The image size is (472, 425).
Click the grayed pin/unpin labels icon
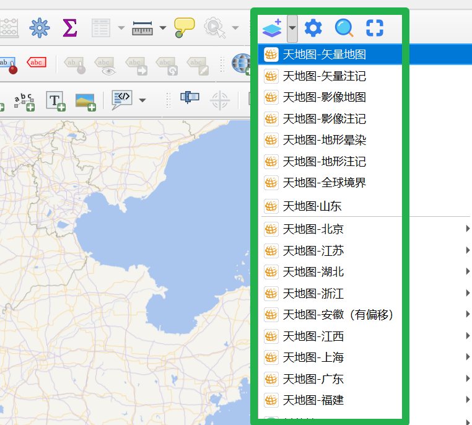(75, 65)
